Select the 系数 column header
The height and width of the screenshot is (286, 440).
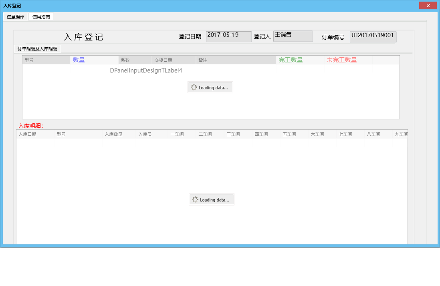coord(125,59)
